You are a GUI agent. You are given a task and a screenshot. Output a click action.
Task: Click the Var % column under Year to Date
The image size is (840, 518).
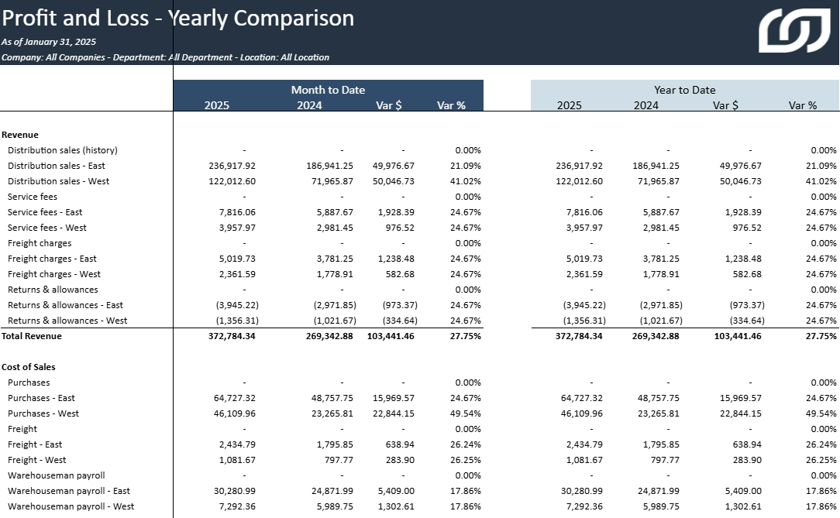(x=802, y=105)
